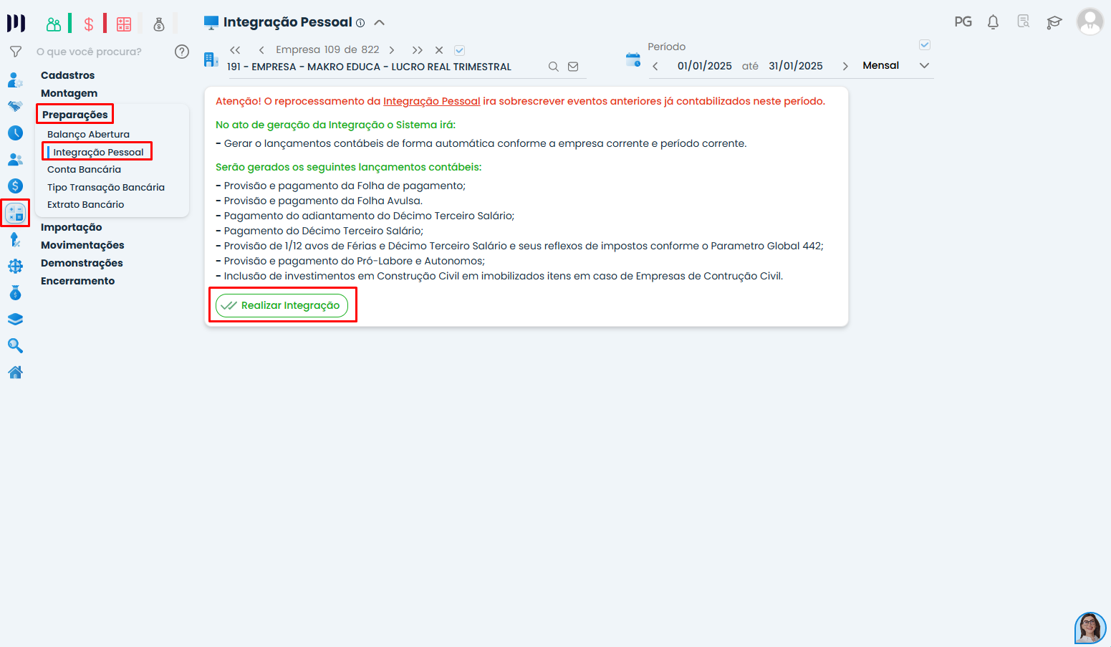Open the money bag module in top bar
Viewport: 1111px width, 647px height.
coord(159,24)
